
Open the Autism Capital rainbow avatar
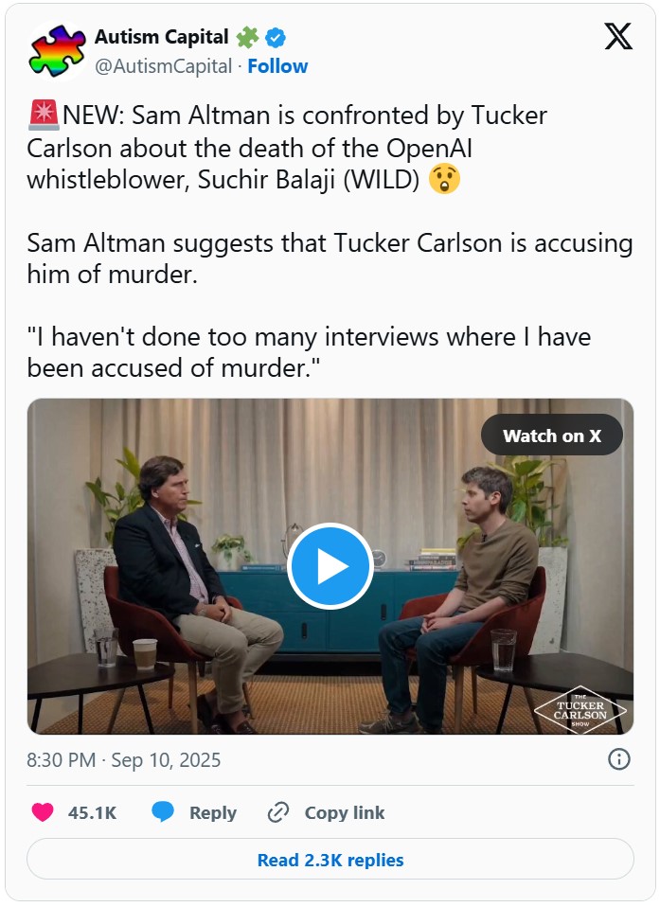[57, 50]
